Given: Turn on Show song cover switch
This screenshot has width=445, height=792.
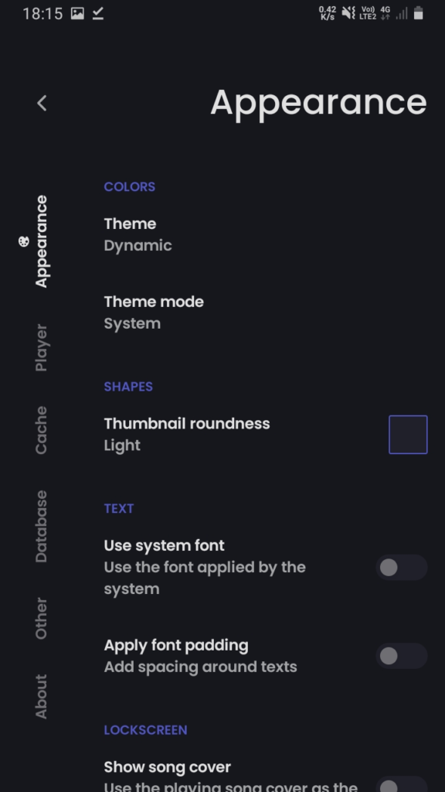Looking at the screenshot, I should [x=402, y=784].
